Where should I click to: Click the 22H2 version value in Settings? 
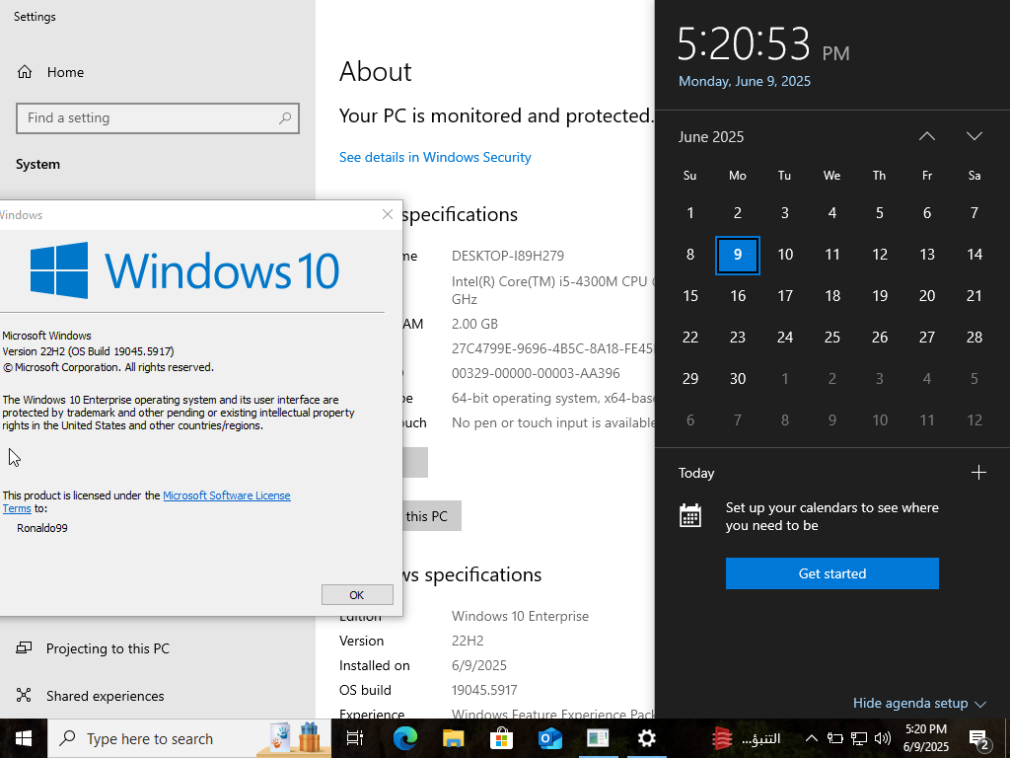tap(468, 641)
